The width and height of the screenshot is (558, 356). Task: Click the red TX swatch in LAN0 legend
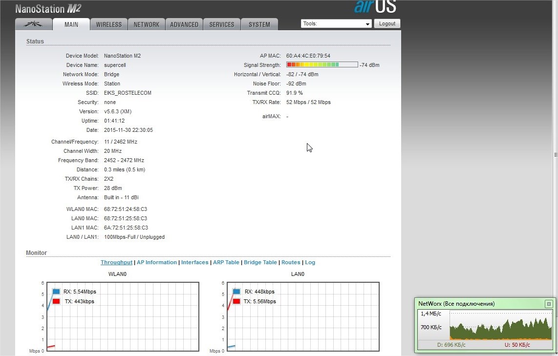[x=236, y=301]
